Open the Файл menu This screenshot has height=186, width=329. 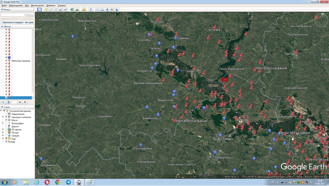click(x=4, y=6)
